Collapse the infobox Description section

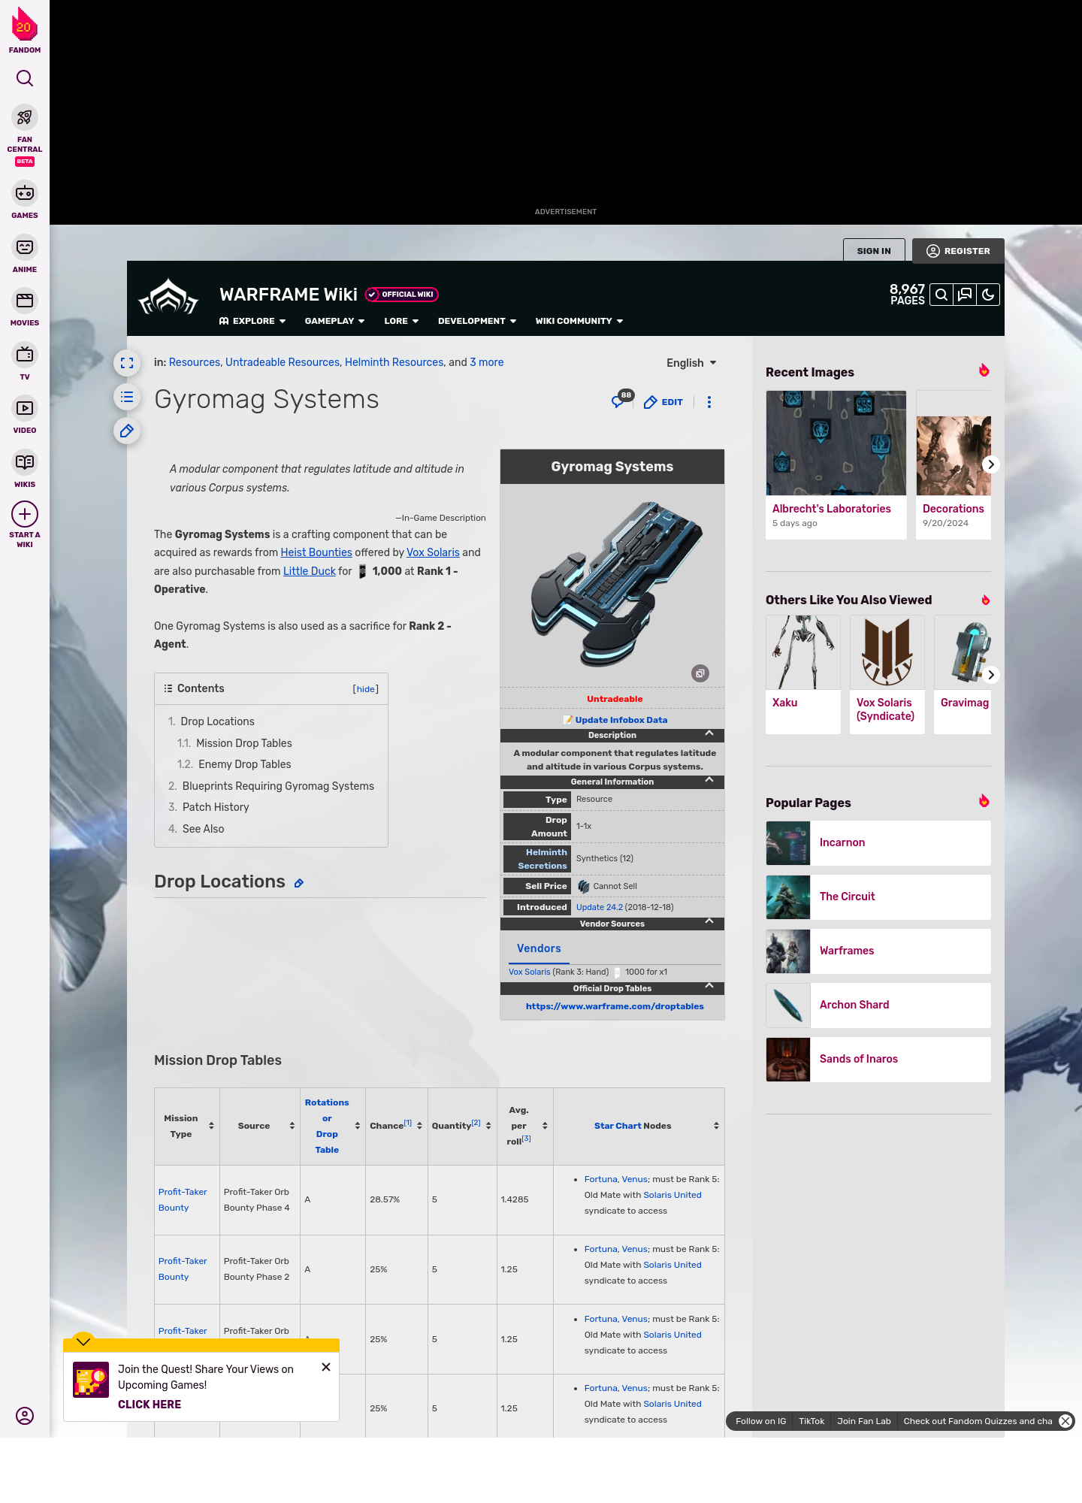[x=612, y=735]
